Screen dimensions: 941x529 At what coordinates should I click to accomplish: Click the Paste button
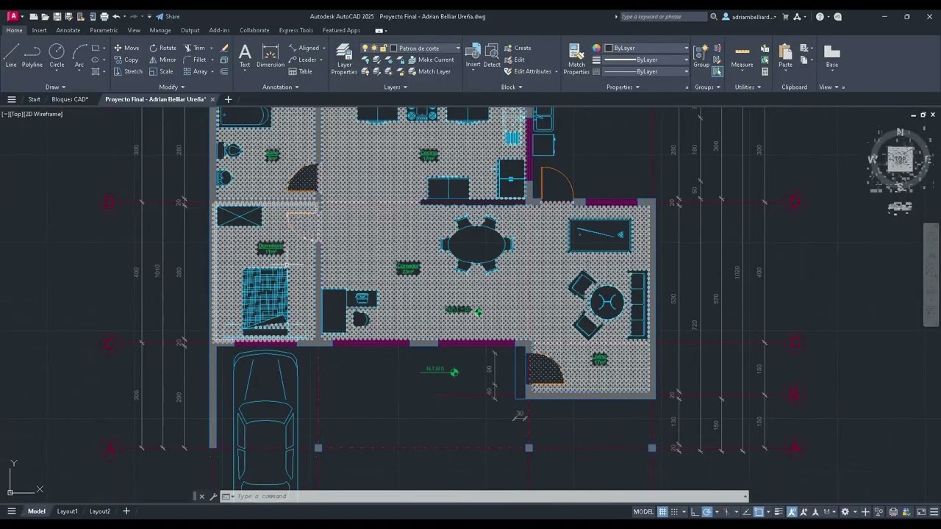786,56
